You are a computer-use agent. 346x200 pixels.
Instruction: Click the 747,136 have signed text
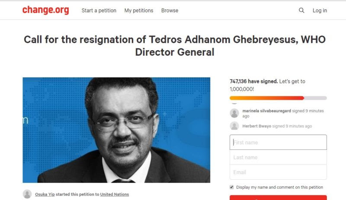click(x=254, y=81)
